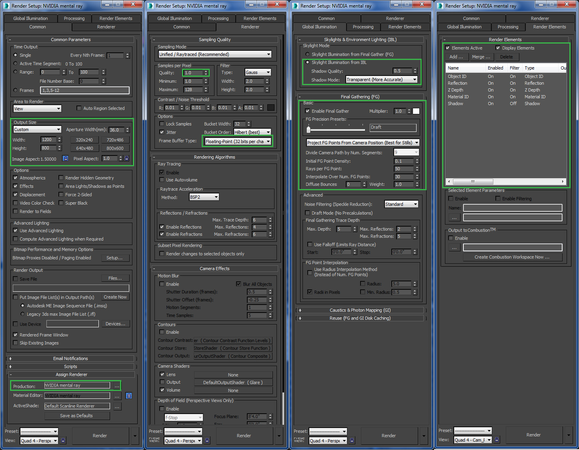Click the Merge ... button
The image size is (579, 450).
click(481, 57)
